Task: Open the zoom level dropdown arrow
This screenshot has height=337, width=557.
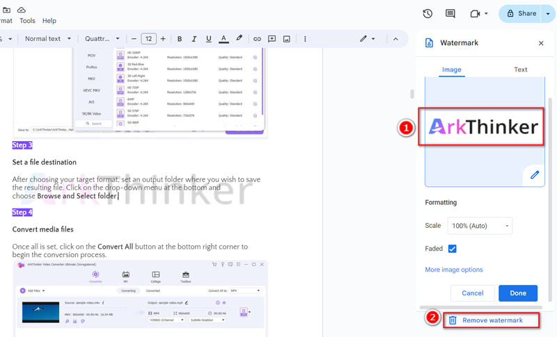Action: 10,39
